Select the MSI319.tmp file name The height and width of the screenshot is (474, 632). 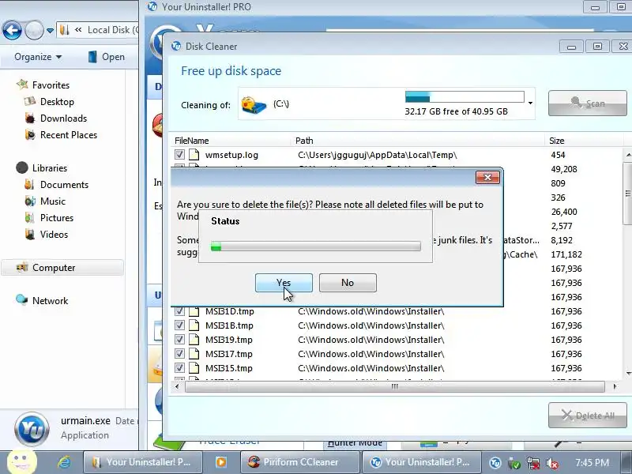[x=229, y=340]
